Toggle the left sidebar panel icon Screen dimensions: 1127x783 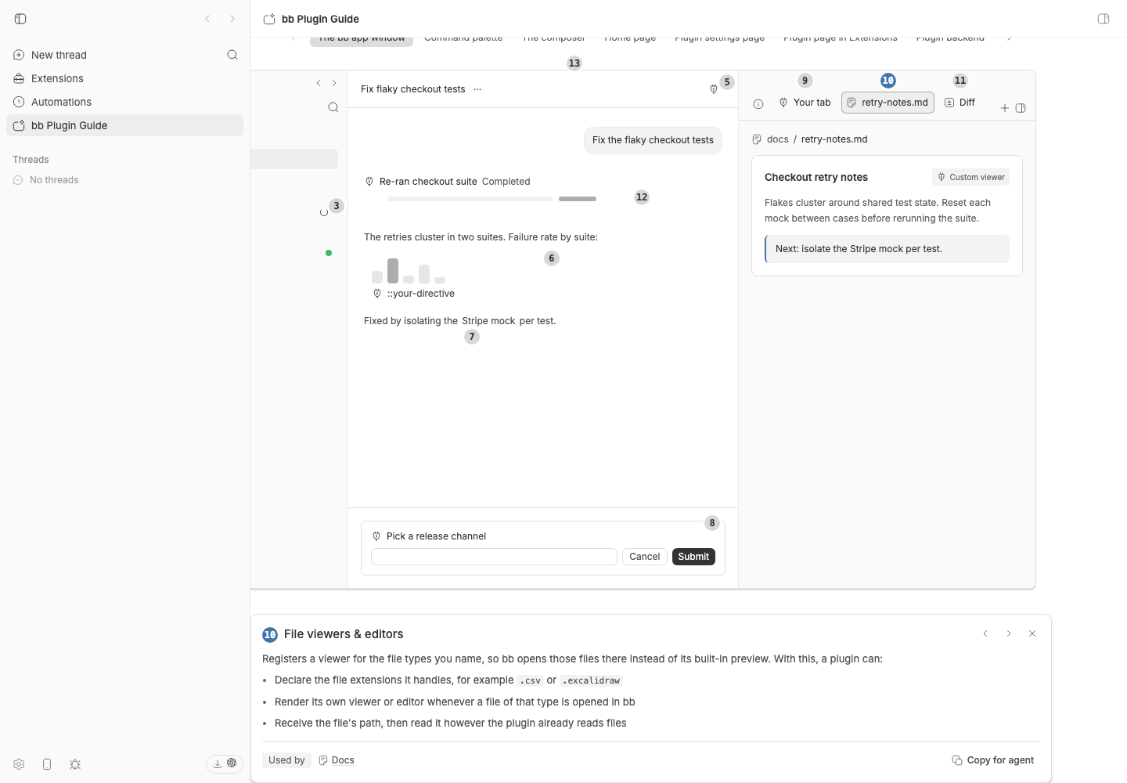click(20, 19)
